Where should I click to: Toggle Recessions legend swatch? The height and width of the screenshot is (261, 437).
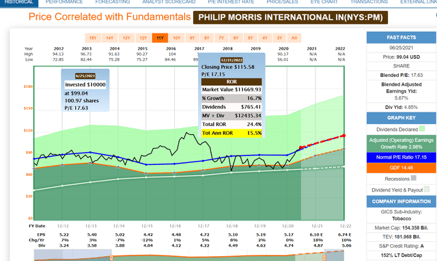(414, 178)
